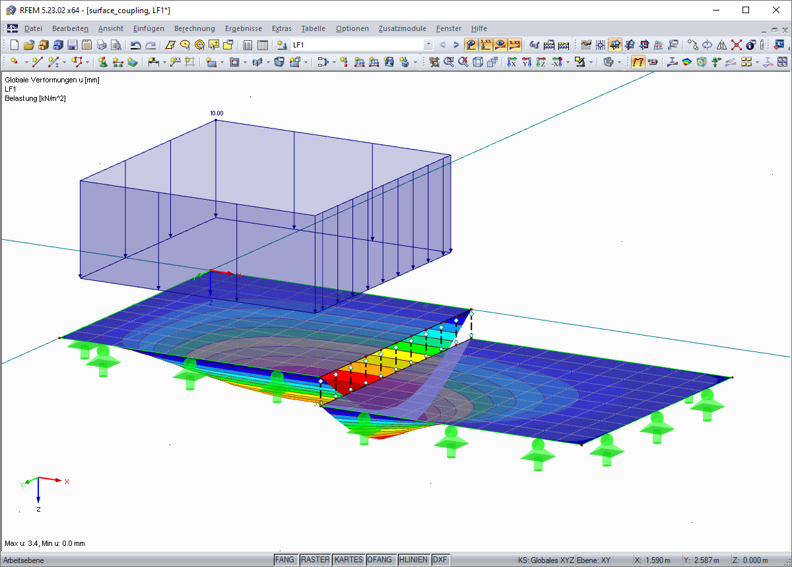Expand new member tool dropdown arrow
This screenshot has width=792, height=567.
click(x=64, y=62)
